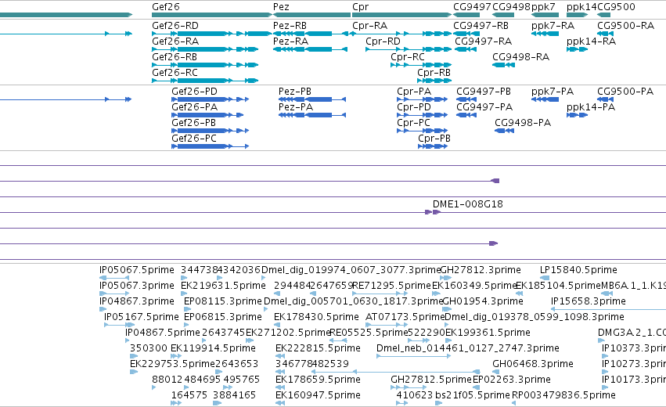Select the ppk7-RA transcript
This screenshot has height=407, width=666.
(553, 26)
